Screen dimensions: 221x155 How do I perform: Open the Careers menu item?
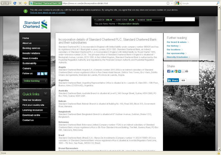pos(27,68)
